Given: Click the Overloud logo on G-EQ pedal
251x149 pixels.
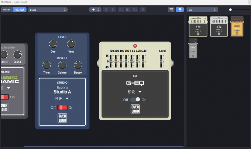Looking at the screenshot, I should (135, 109).
